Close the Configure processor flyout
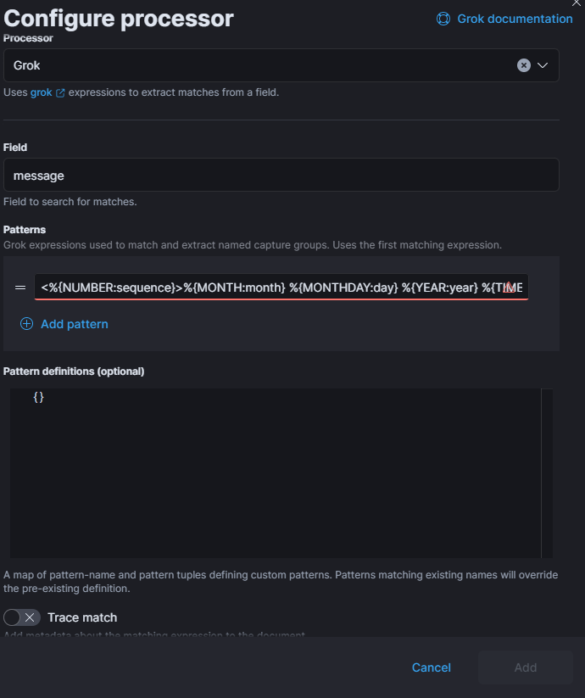This screenshot has width=585, height=698. pyautogui.click(x=577, y=3)
